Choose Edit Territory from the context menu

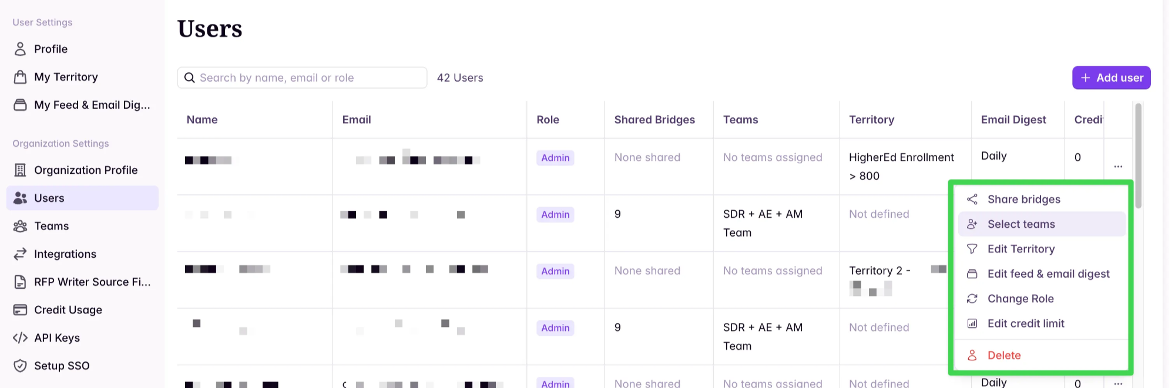pyautogui.click(x=1042, y=249)
